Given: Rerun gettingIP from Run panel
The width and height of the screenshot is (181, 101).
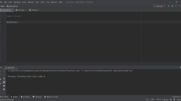Looking at the screenshot, I should (x=0, y=71).
